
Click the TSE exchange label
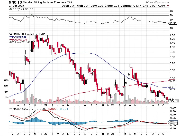[x=70, y=2]
